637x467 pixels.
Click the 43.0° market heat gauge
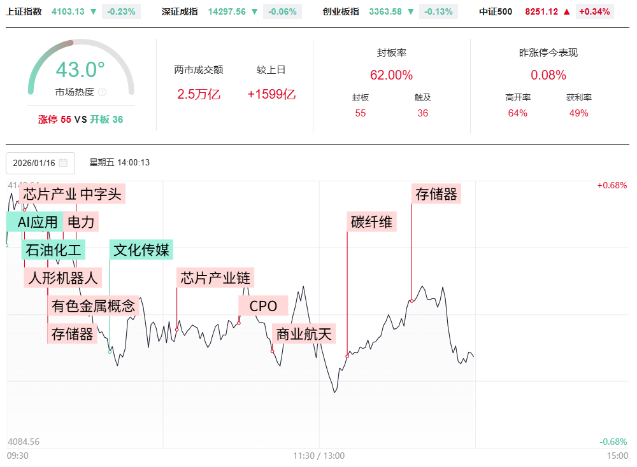(80, 69)
